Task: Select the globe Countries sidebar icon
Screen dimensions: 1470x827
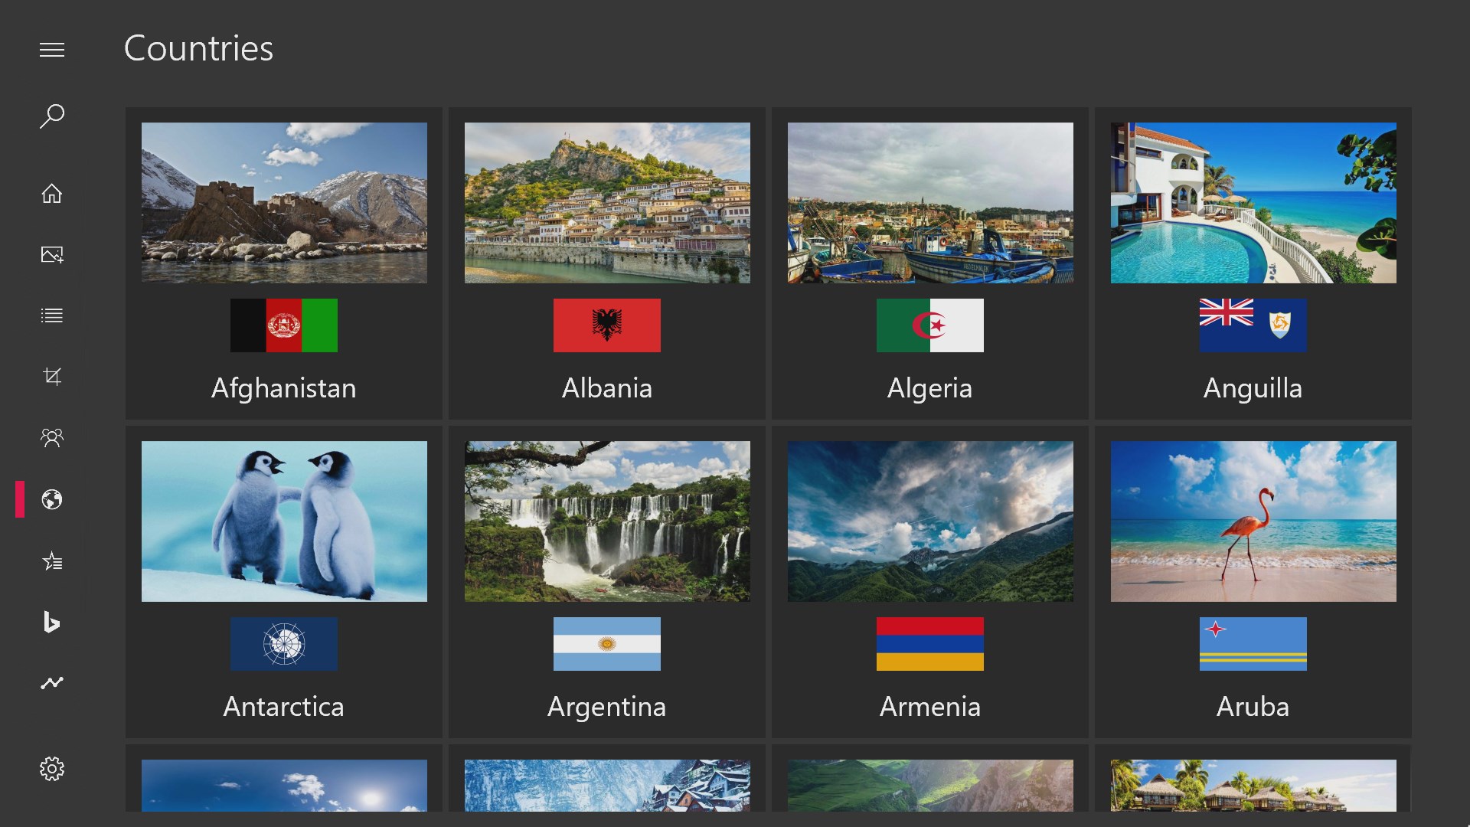Action: pyautogui.click(x=52, y=499)
